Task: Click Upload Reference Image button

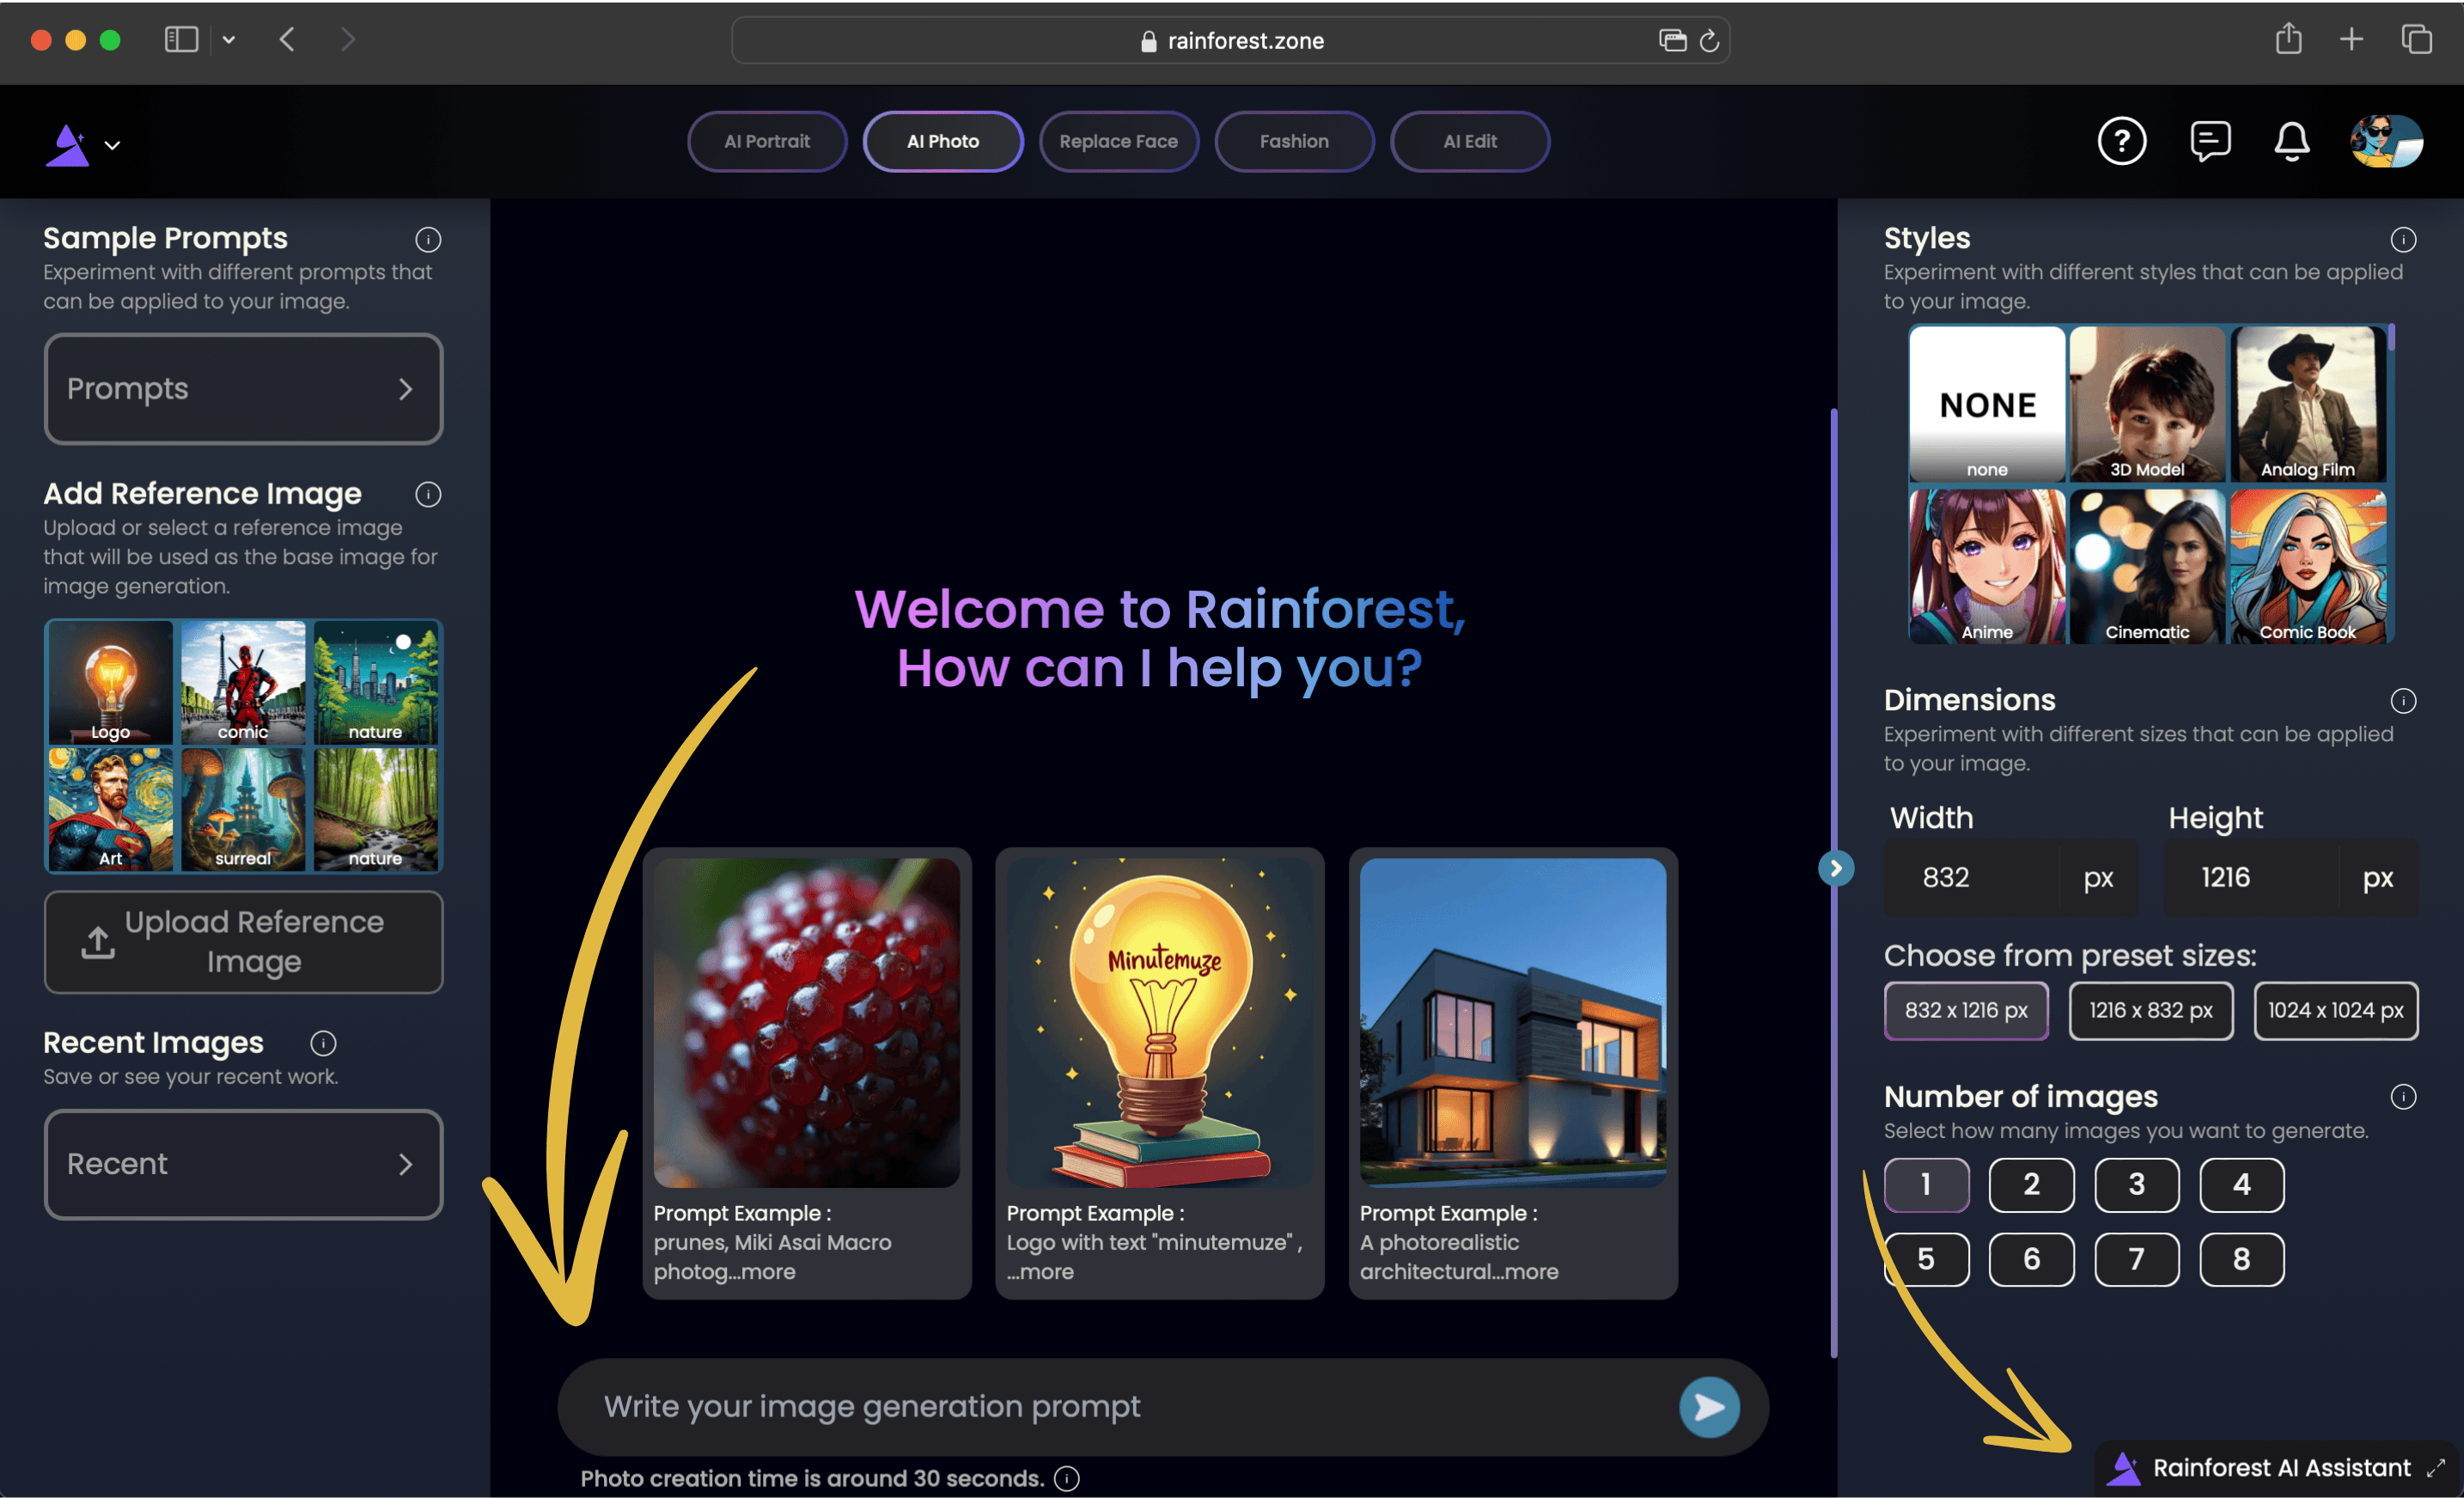Action: pyautogui.click(x=245, y=940)
